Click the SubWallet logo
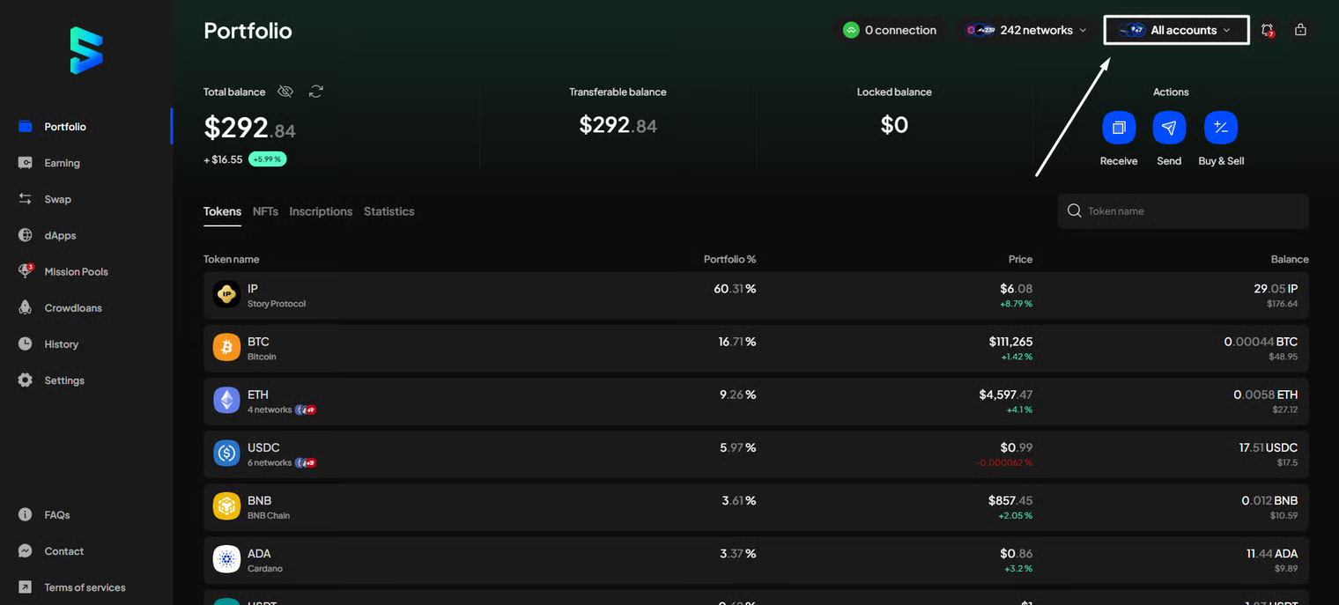 [86, 50]
